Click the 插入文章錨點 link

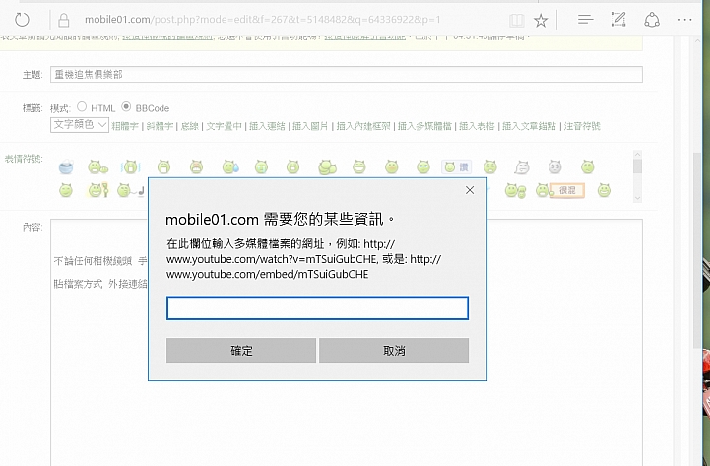(529, 126)
